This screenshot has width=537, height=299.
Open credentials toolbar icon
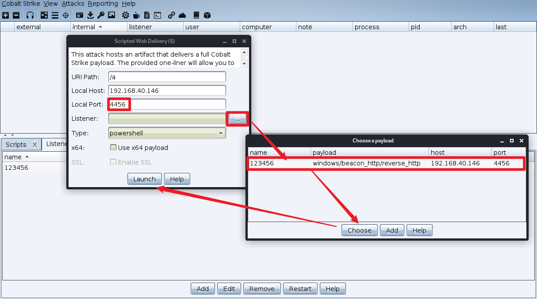pyautogui.click(x=80, y=15)
